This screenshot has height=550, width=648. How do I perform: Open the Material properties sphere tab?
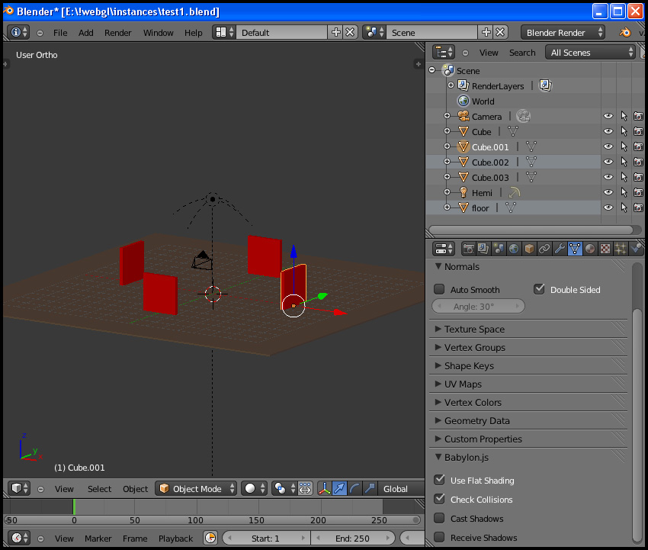tap(590, 249)
